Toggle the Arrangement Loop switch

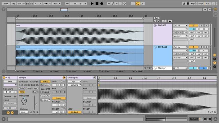click(138, 4)
